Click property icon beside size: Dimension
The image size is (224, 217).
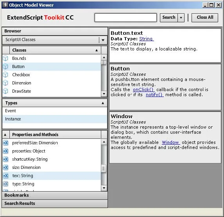point(5,167)
